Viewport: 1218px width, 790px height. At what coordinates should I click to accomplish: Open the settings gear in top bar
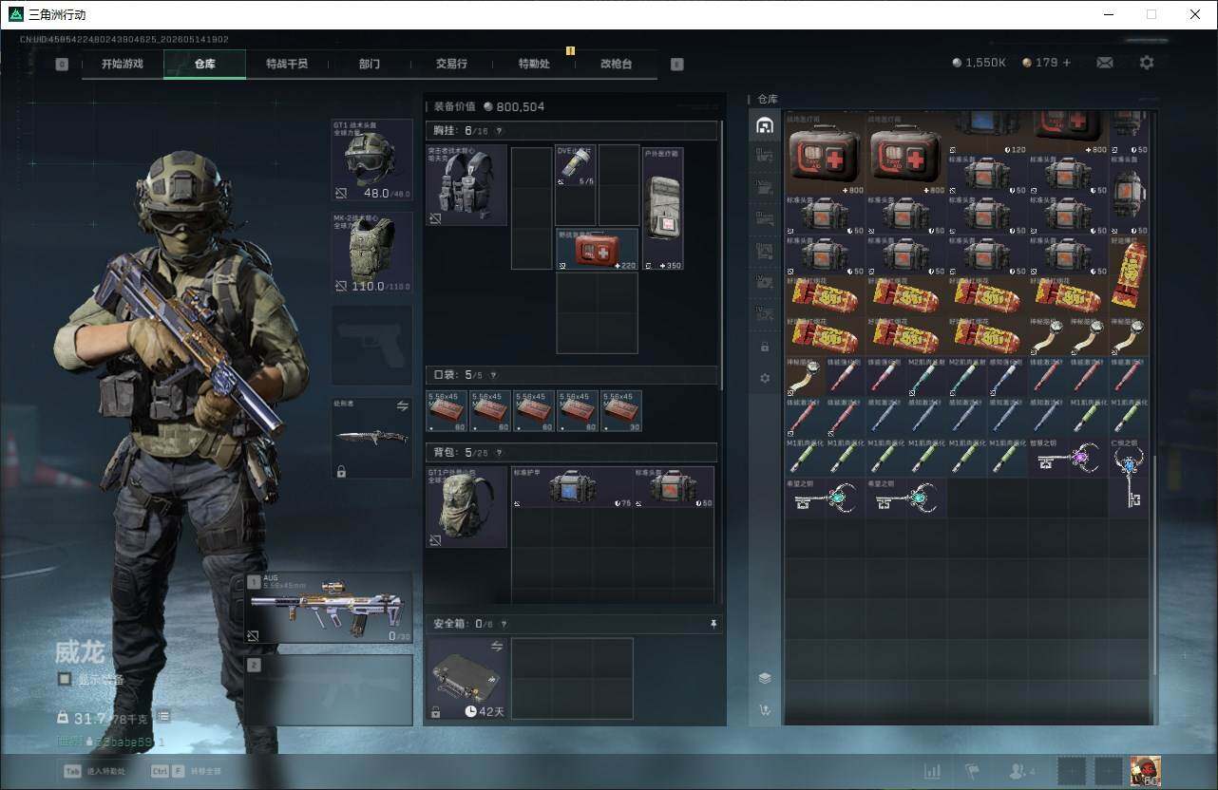(x=1147, y=63)
